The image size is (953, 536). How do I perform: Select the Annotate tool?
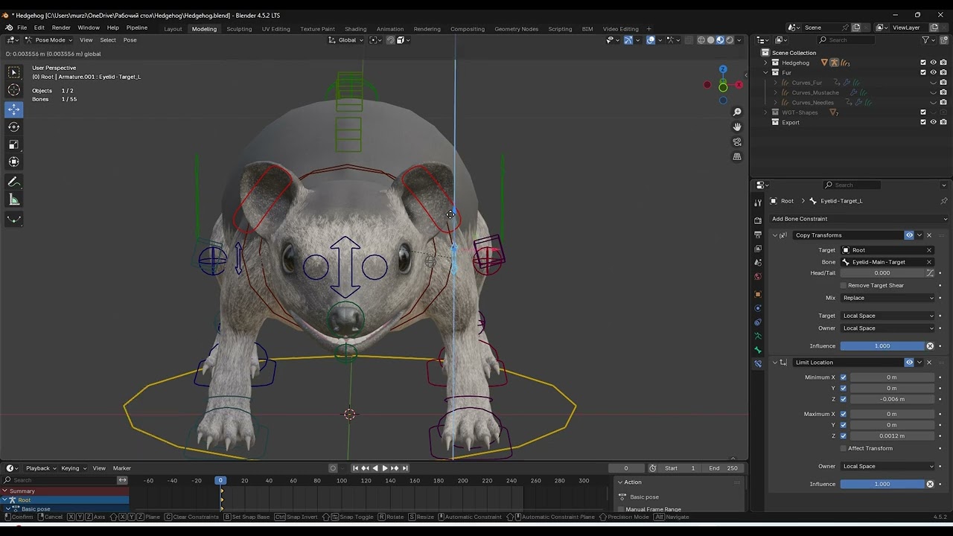[14, 182]
